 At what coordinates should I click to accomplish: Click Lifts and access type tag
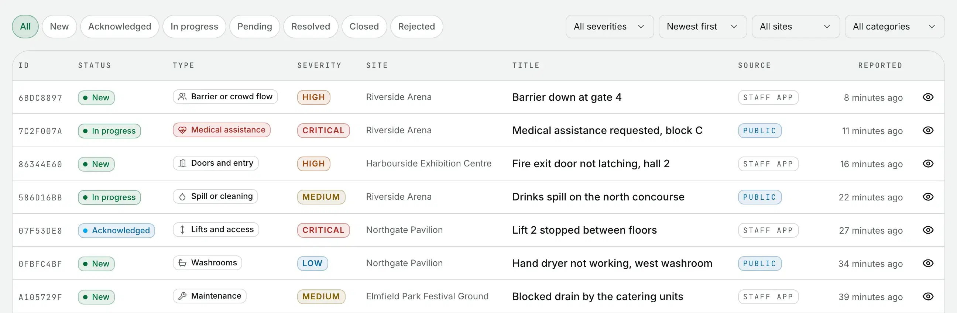(216, 230)
